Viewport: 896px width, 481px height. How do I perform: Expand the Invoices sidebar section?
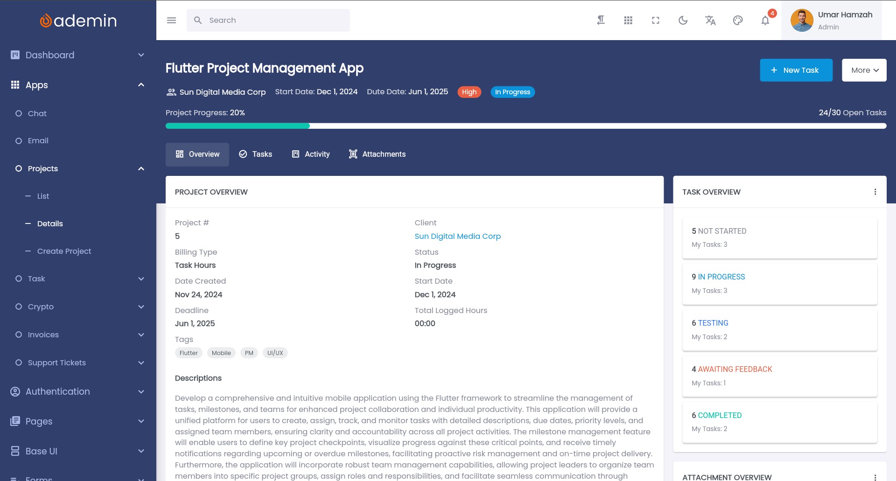pos(77,335)
